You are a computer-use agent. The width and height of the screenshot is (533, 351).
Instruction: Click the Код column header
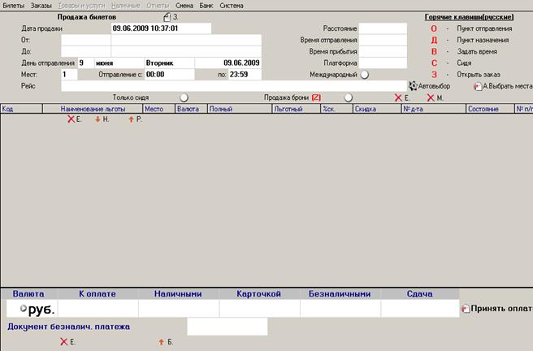click(21, 109)
